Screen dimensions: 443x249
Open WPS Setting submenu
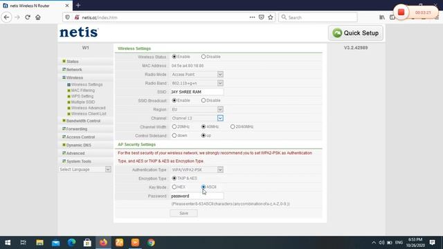pyautogui.click(x=82, y=96)
